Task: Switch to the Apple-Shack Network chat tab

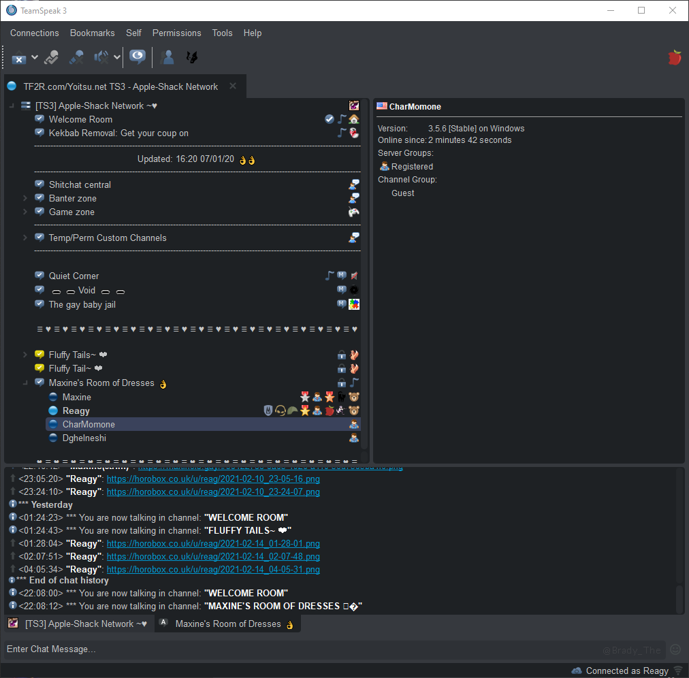Action: (80, 624)
